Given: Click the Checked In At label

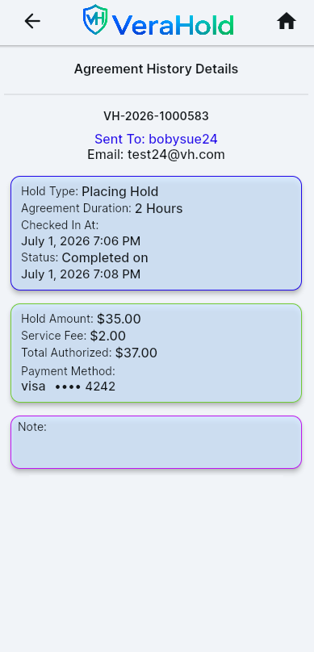Looking at the screenshot, I should coord(60,225).
